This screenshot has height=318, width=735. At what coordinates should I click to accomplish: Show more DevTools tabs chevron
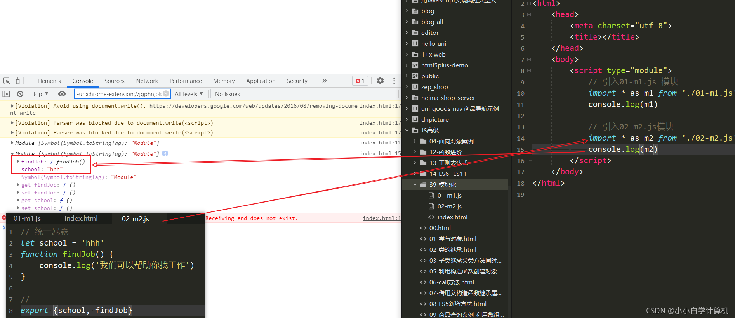click(324, 81)
